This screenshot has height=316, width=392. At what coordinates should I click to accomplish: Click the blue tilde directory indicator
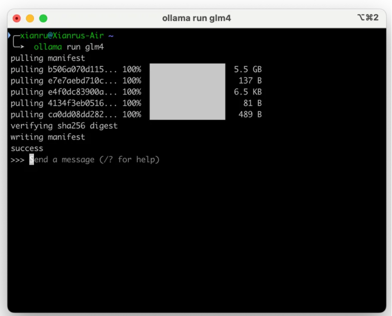111,36
